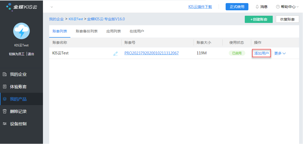Click the cloud lightning avatar icon

pyautogui.click(x=21, y=31)
